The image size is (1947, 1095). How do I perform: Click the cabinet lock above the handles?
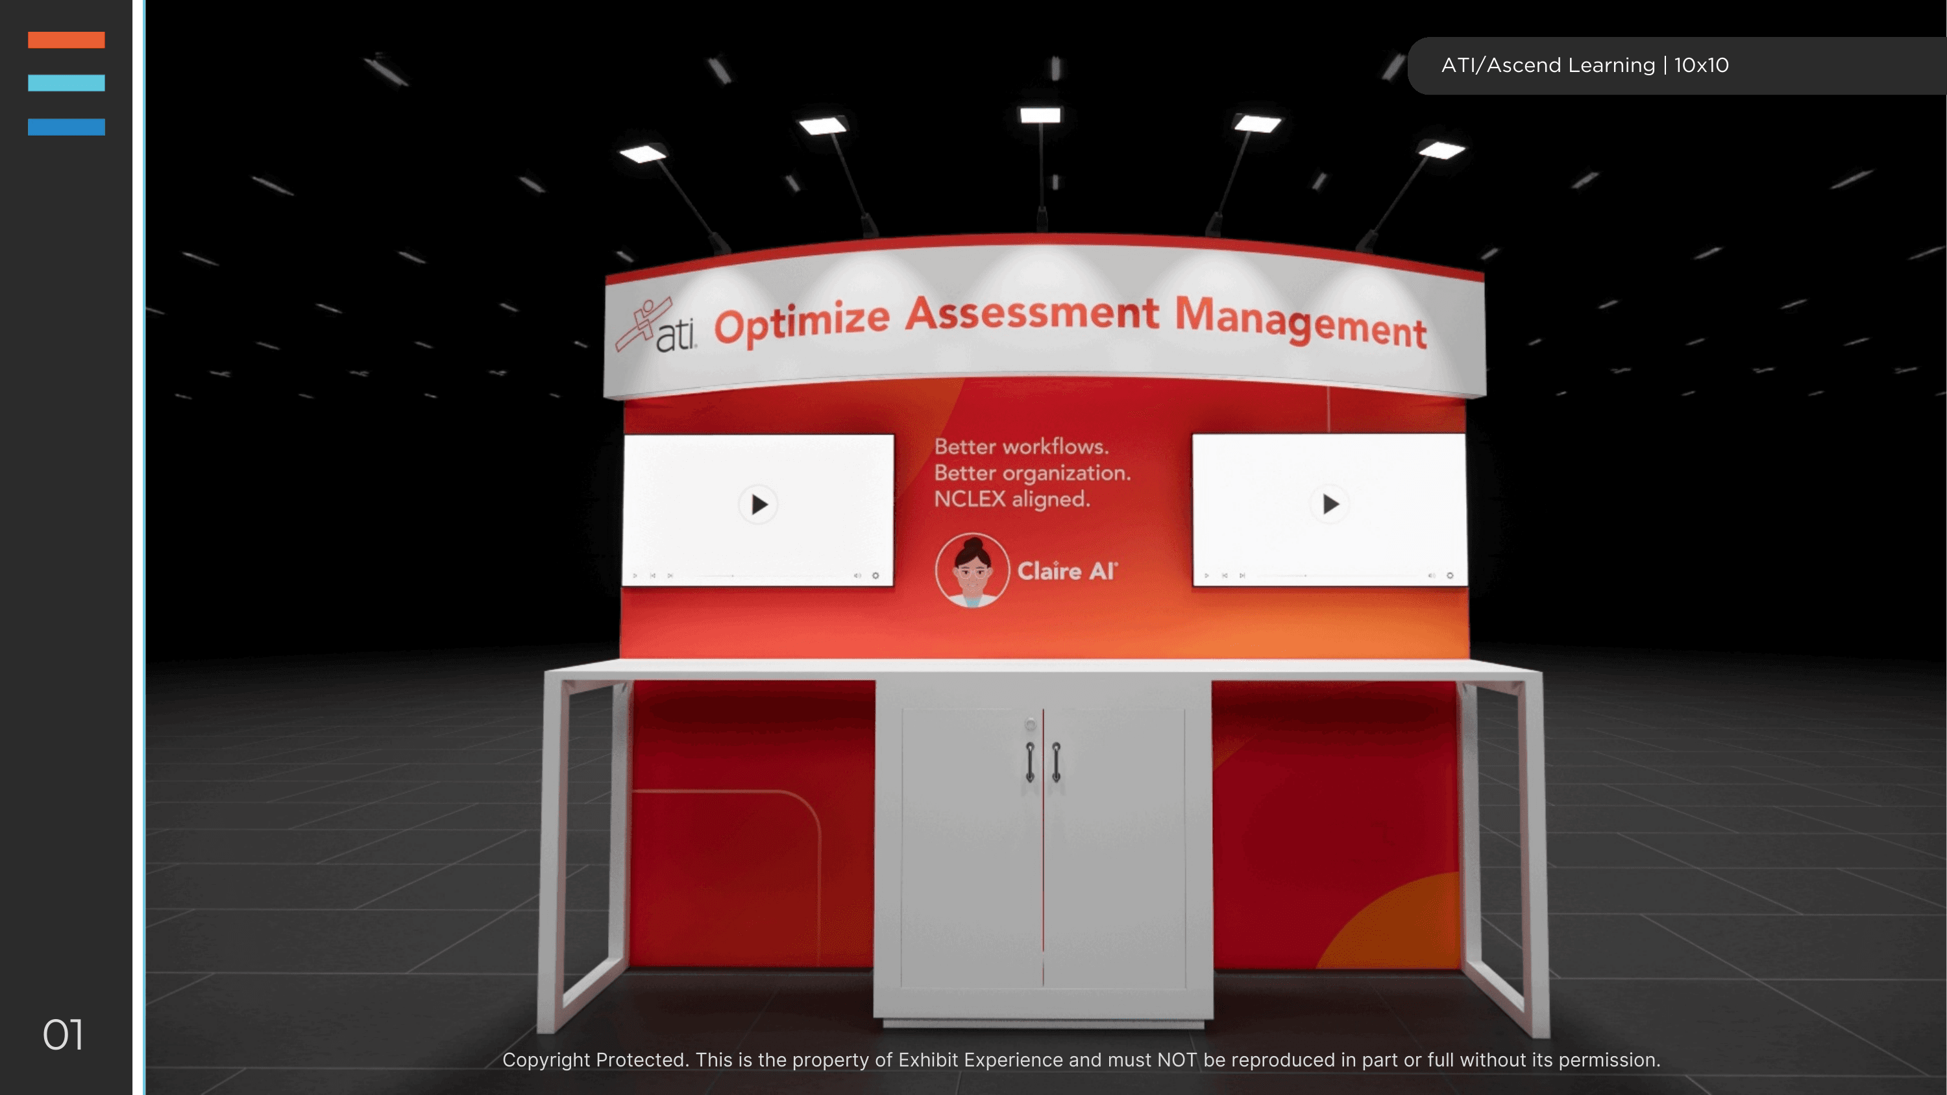click(1030, 725)
